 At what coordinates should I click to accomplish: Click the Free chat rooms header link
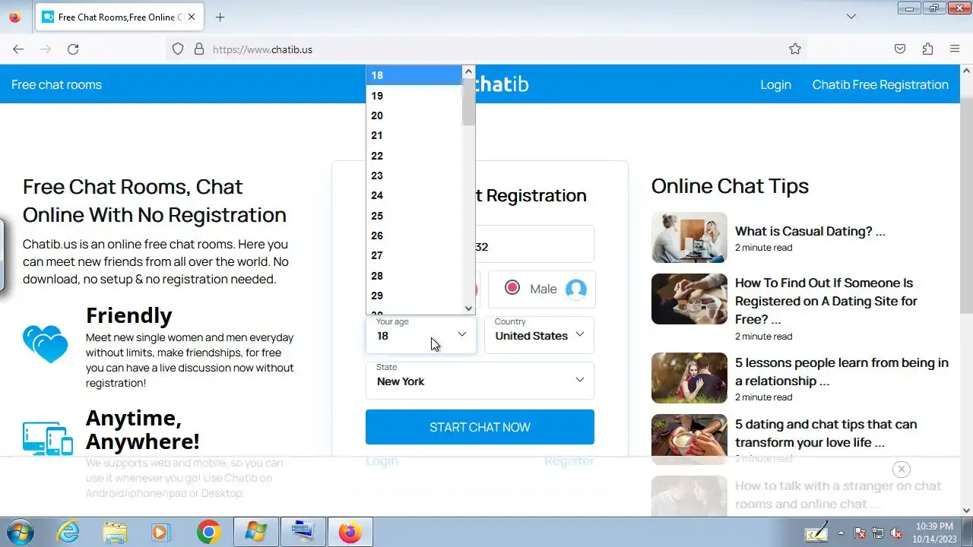tap(56, 84)
